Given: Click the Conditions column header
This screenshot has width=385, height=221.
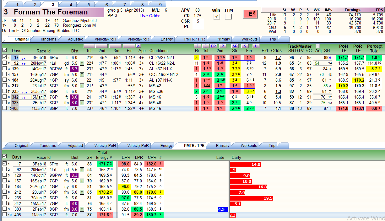Looking at the screenshot, I should (x=159, y=51).
